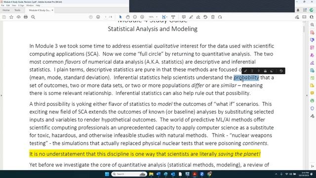Viewport: 316px width, 178px height.
Task: Close the Module 4 Study Guide tab
Action: pos(52,10)
